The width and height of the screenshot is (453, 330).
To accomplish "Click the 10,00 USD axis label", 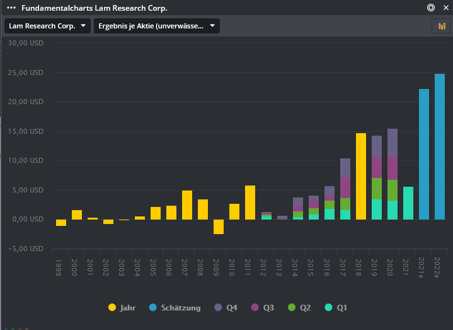I will [26, 160].
